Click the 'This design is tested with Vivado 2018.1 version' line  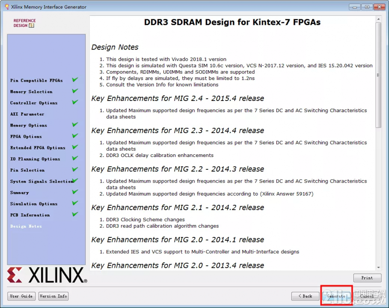[x=166, y=59]
